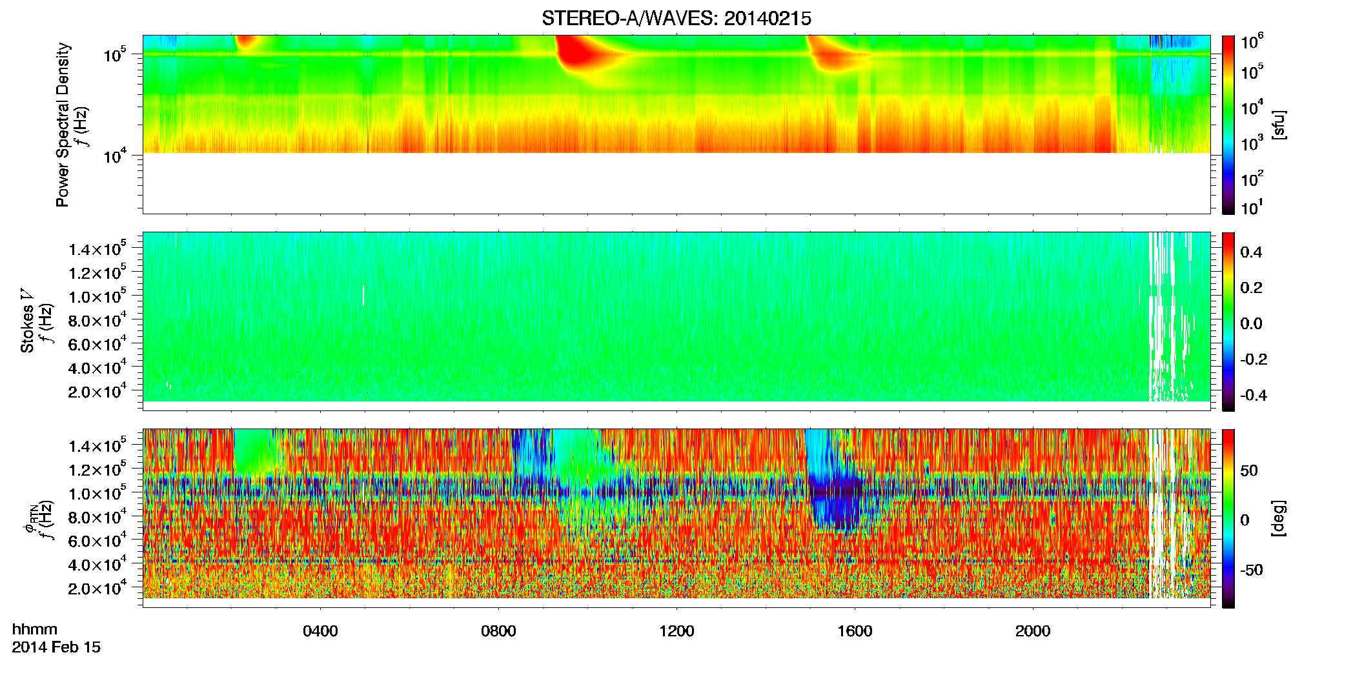Click the Stokes V colorbar

1228,321
